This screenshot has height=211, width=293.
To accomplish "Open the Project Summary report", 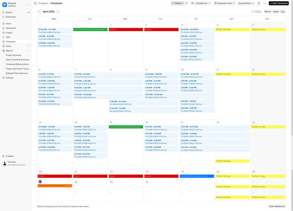I will [14, 55].
